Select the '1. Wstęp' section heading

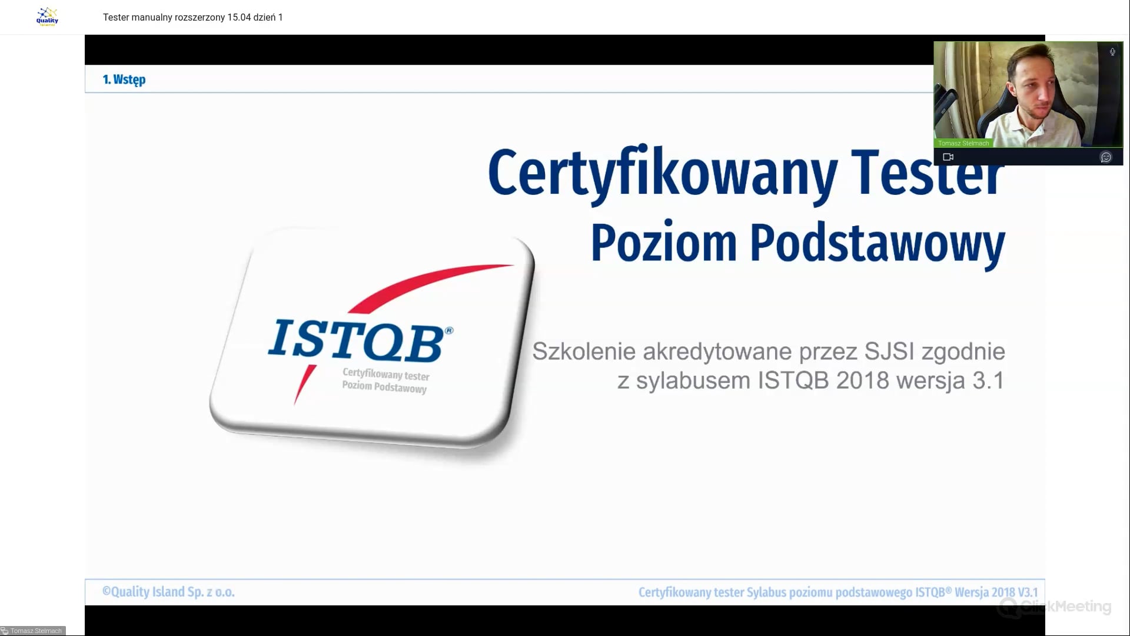(x=124, y=79)
